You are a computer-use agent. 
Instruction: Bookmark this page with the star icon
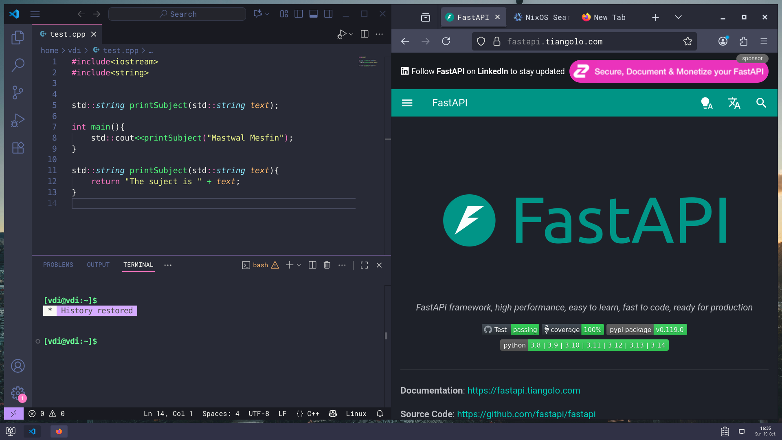click(688, 41)
